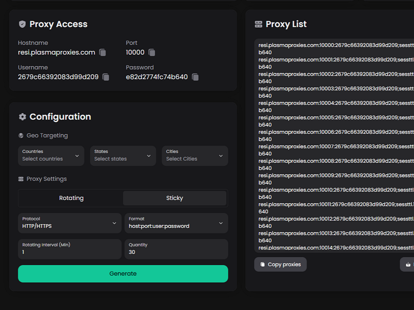Open the Cities dropdown
The height and width of the screenshot is (310, 414).
[x=195, y=156]
